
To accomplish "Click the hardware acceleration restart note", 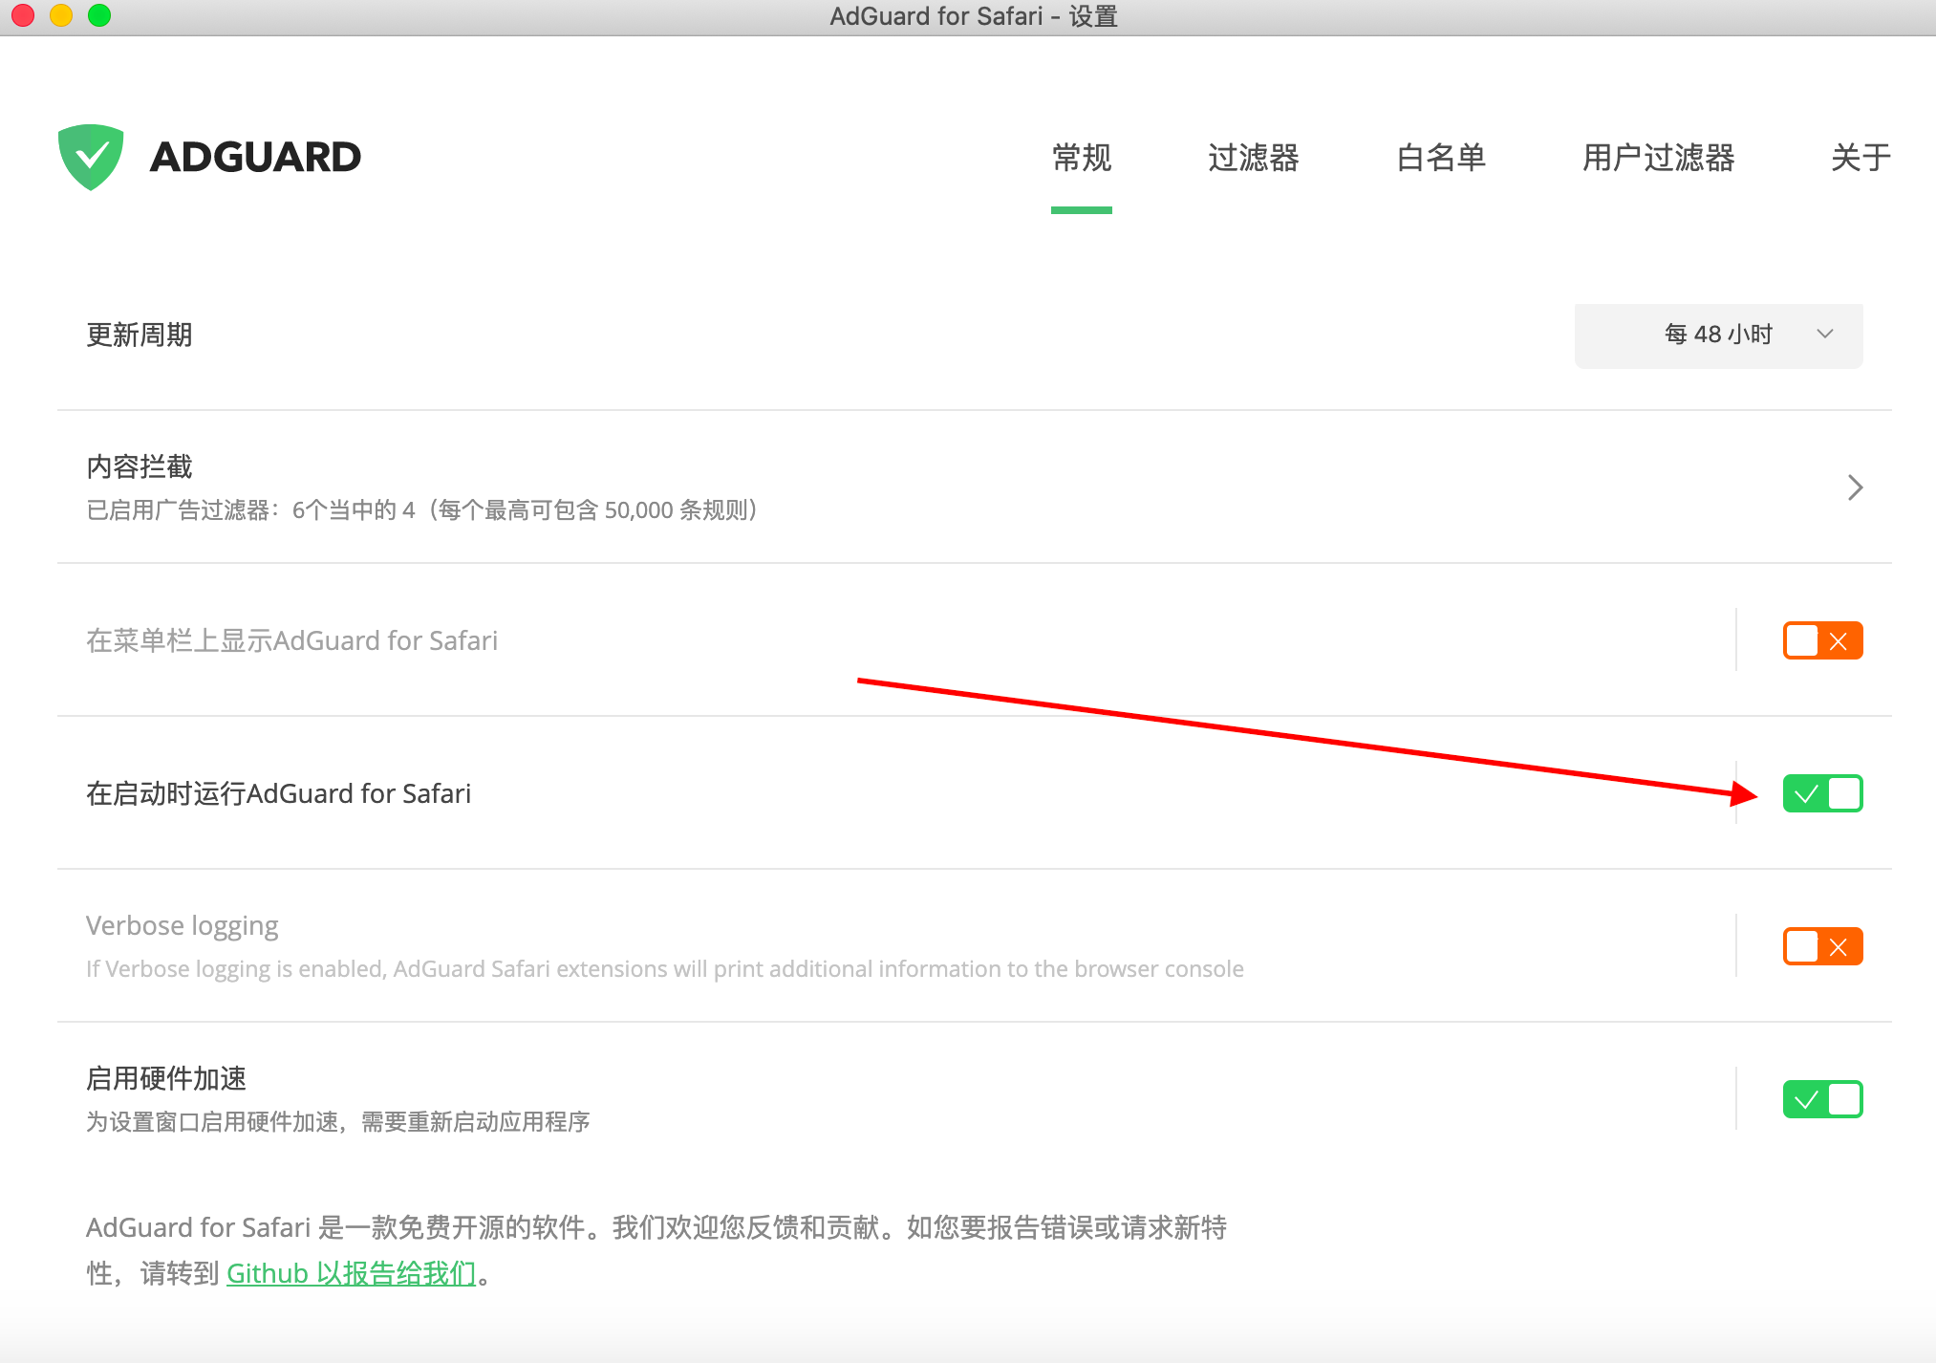I will (x=338, y=1122).
